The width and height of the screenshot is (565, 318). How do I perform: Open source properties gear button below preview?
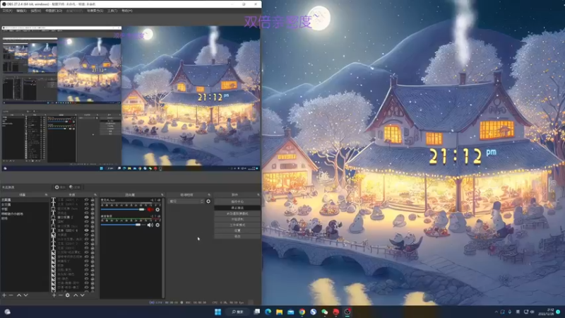(60, 187)
